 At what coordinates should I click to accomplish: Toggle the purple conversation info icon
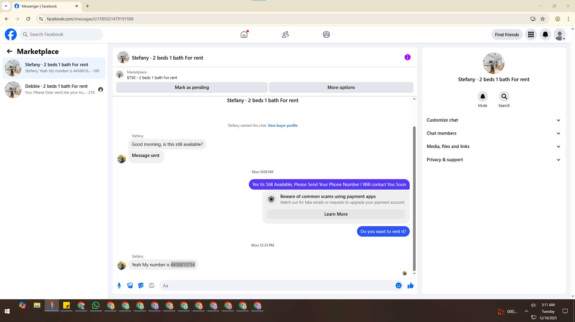[407, 57]
